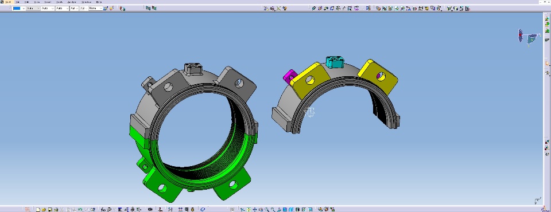Save the file with the floppy disk icon
The width and height of the screenshot is (551, 212).
tap(50, 210)
